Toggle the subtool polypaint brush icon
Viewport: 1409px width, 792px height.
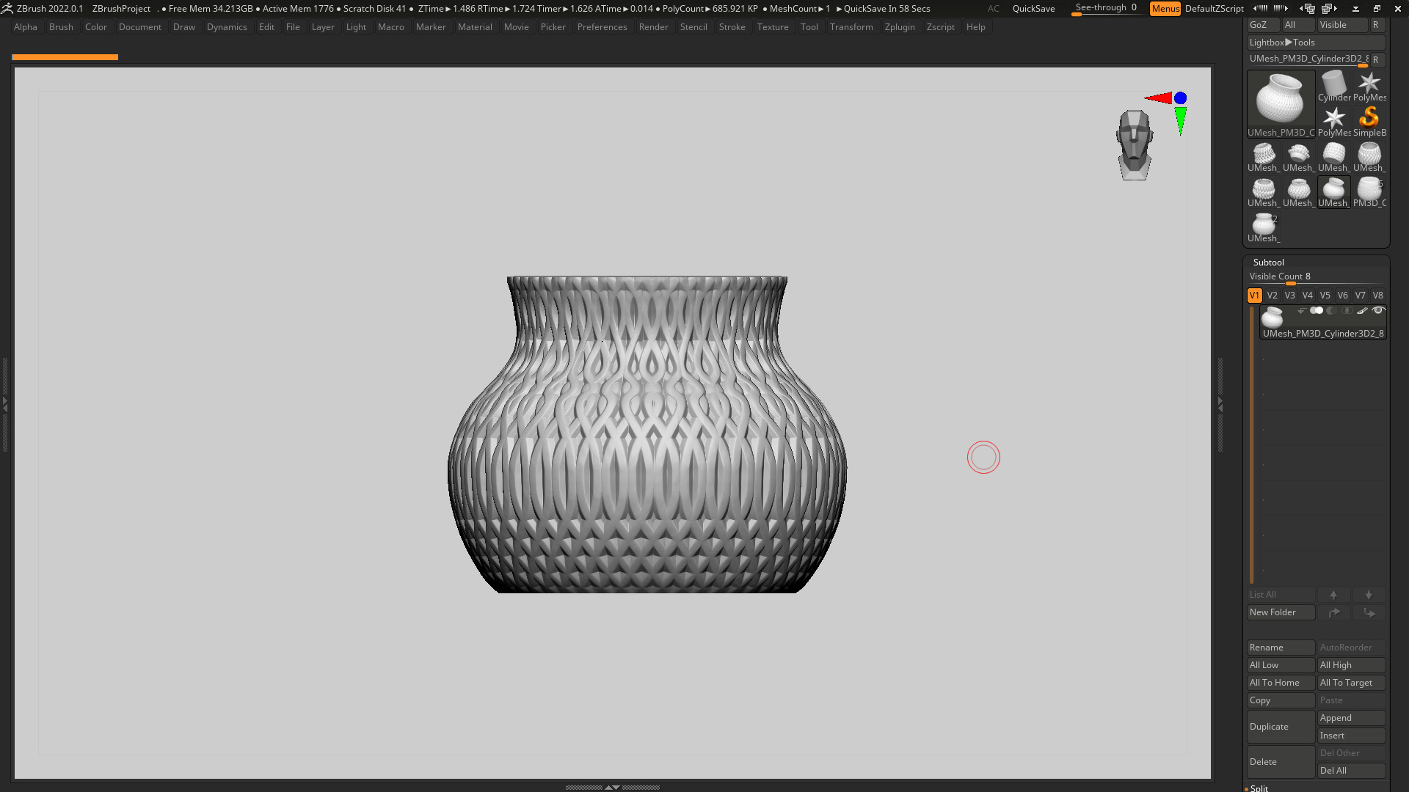pos(1363,311)
